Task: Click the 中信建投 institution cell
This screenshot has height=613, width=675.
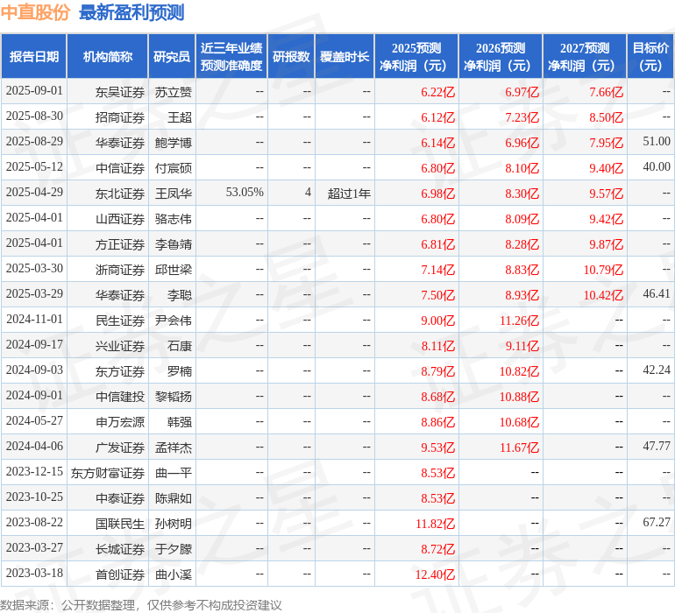Action: (120, 397)
